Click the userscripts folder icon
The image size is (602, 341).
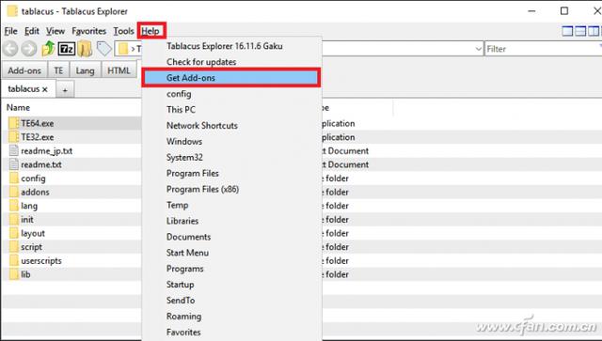coord(13,260)
